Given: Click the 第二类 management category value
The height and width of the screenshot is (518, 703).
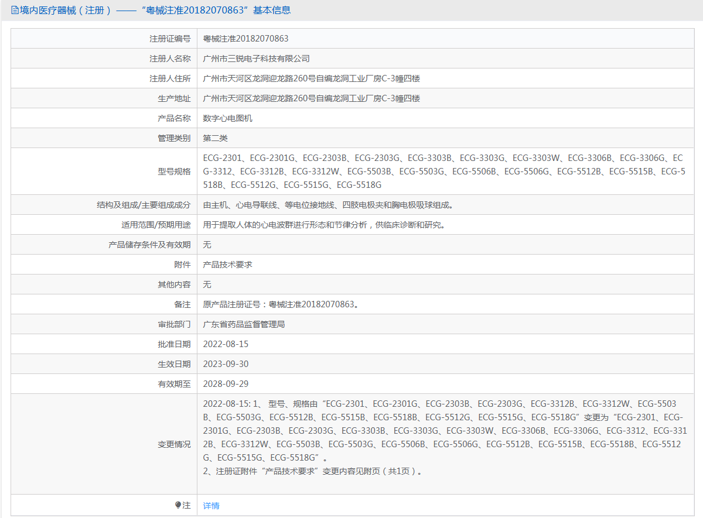Looking at the screenshot, I should (215, 138).
